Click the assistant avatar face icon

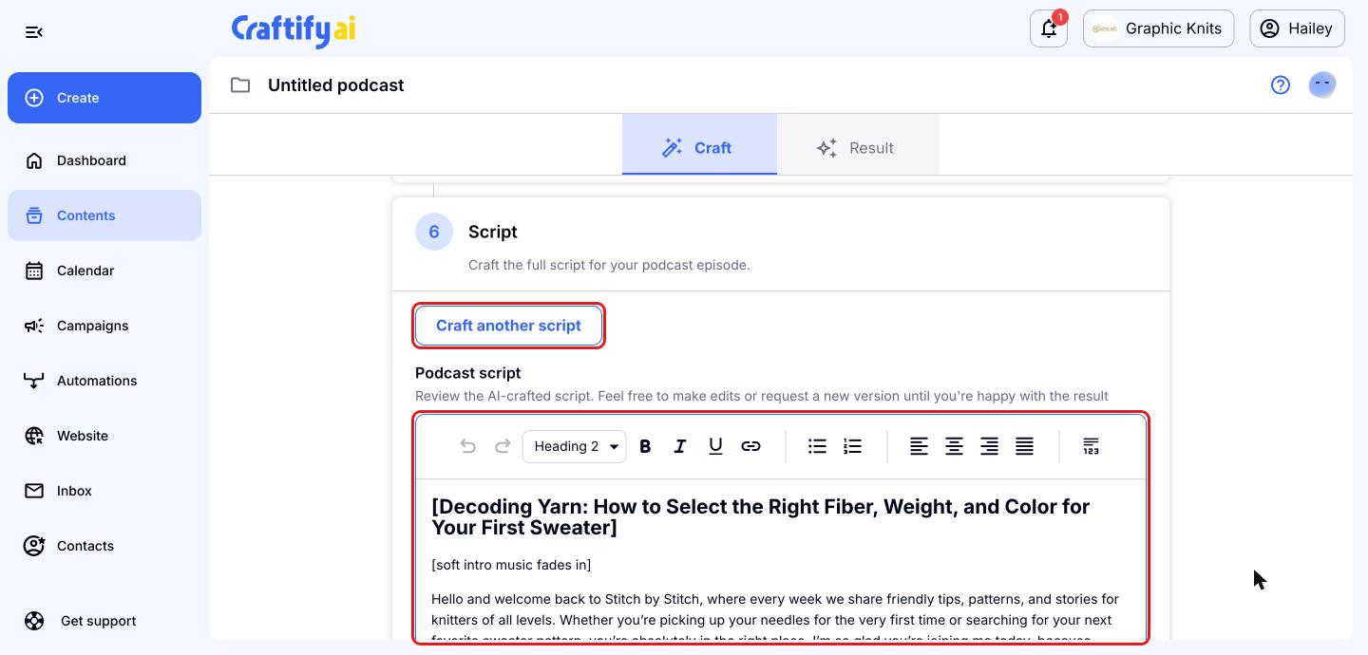(x=1322, y=85)
